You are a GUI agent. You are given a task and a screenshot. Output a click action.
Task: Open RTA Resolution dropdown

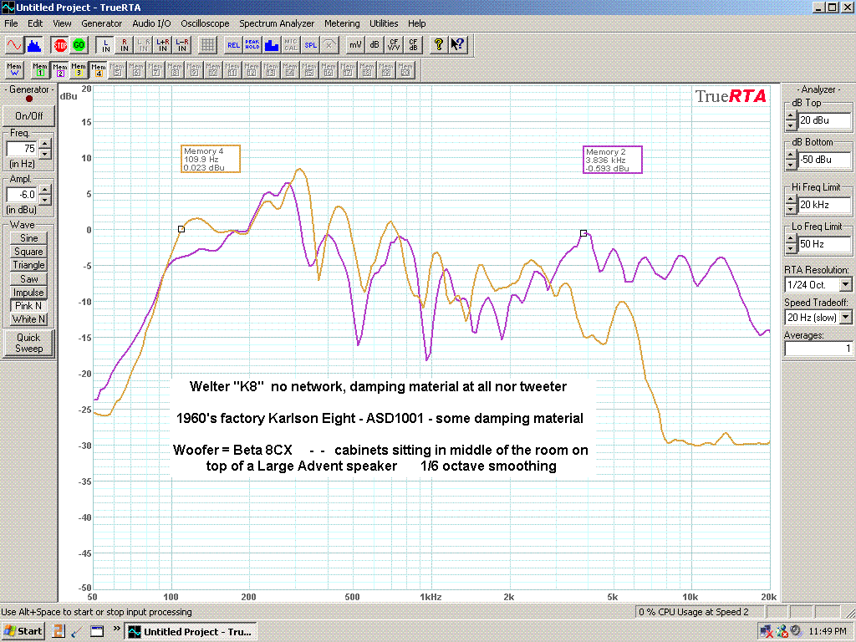[846, 284]
